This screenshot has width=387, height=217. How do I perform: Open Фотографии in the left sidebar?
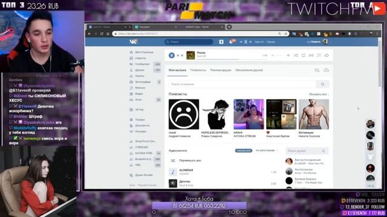pos(143,82)
